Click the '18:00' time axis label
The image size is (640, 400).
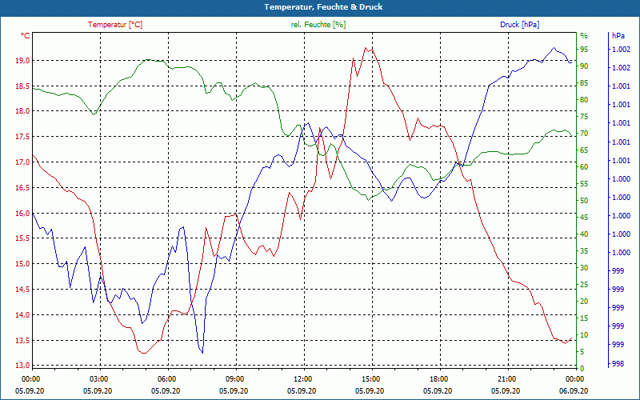point(438,379)
